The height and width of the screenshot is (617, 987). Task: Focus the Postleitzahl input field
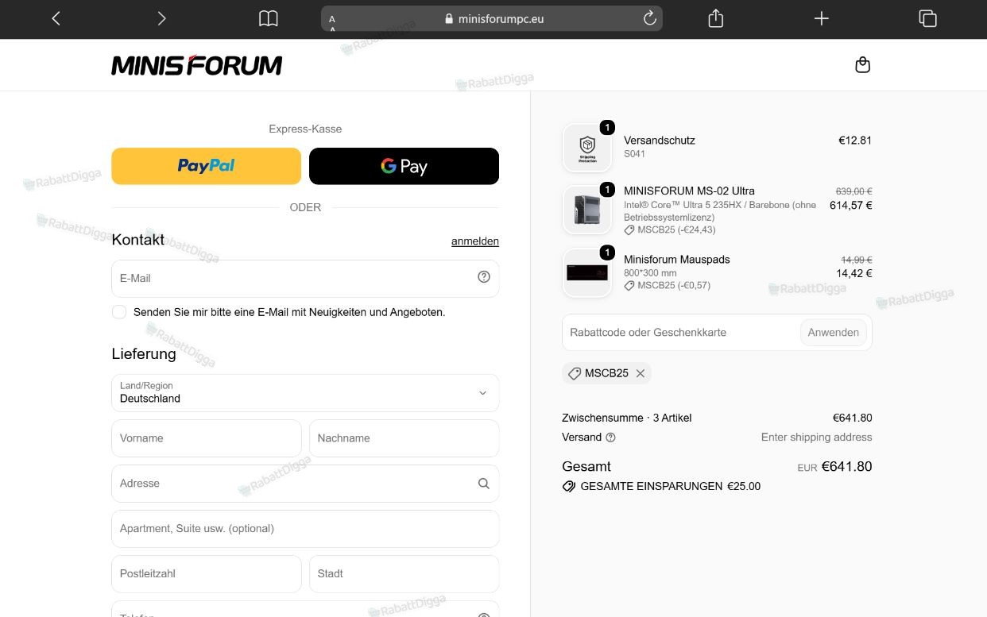click(207, 574)
